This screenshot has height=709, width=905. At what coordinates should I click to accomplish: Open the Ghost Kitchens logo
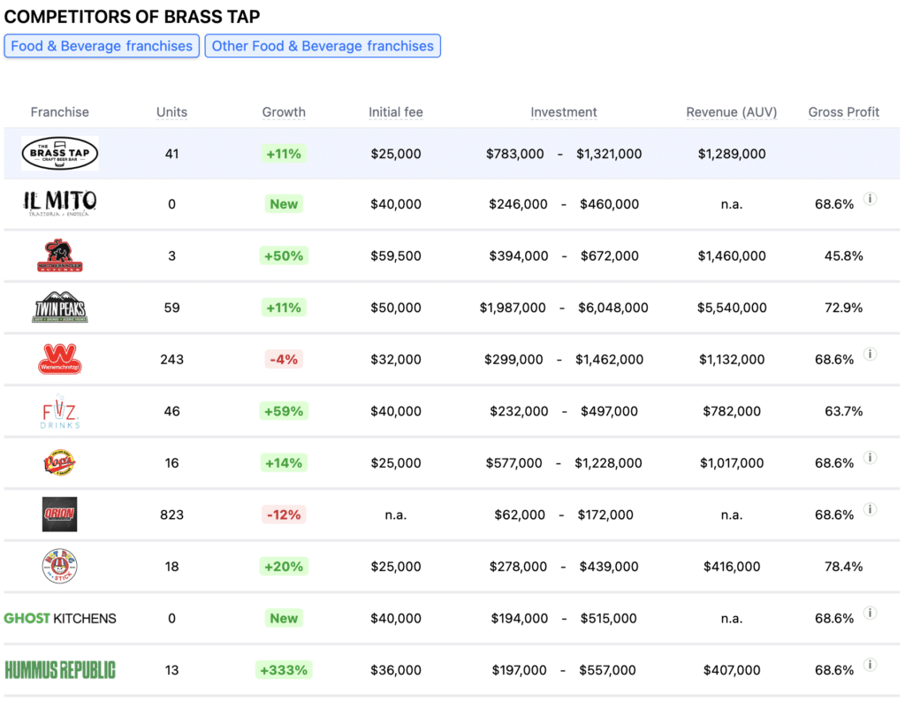point(60,618)
